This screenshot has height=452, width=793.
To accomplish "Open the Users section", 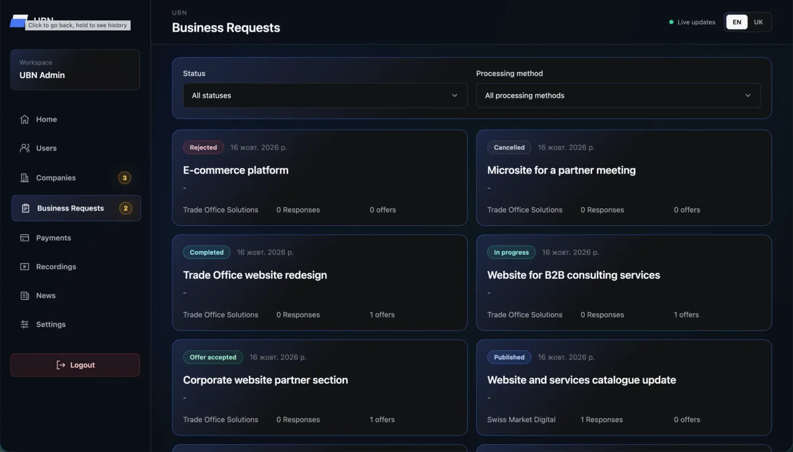I will click(76, 148).
